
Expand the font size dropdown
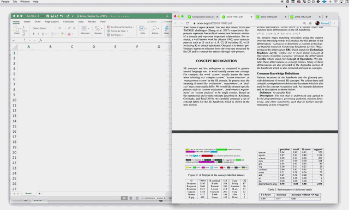(x=65, y=28)
